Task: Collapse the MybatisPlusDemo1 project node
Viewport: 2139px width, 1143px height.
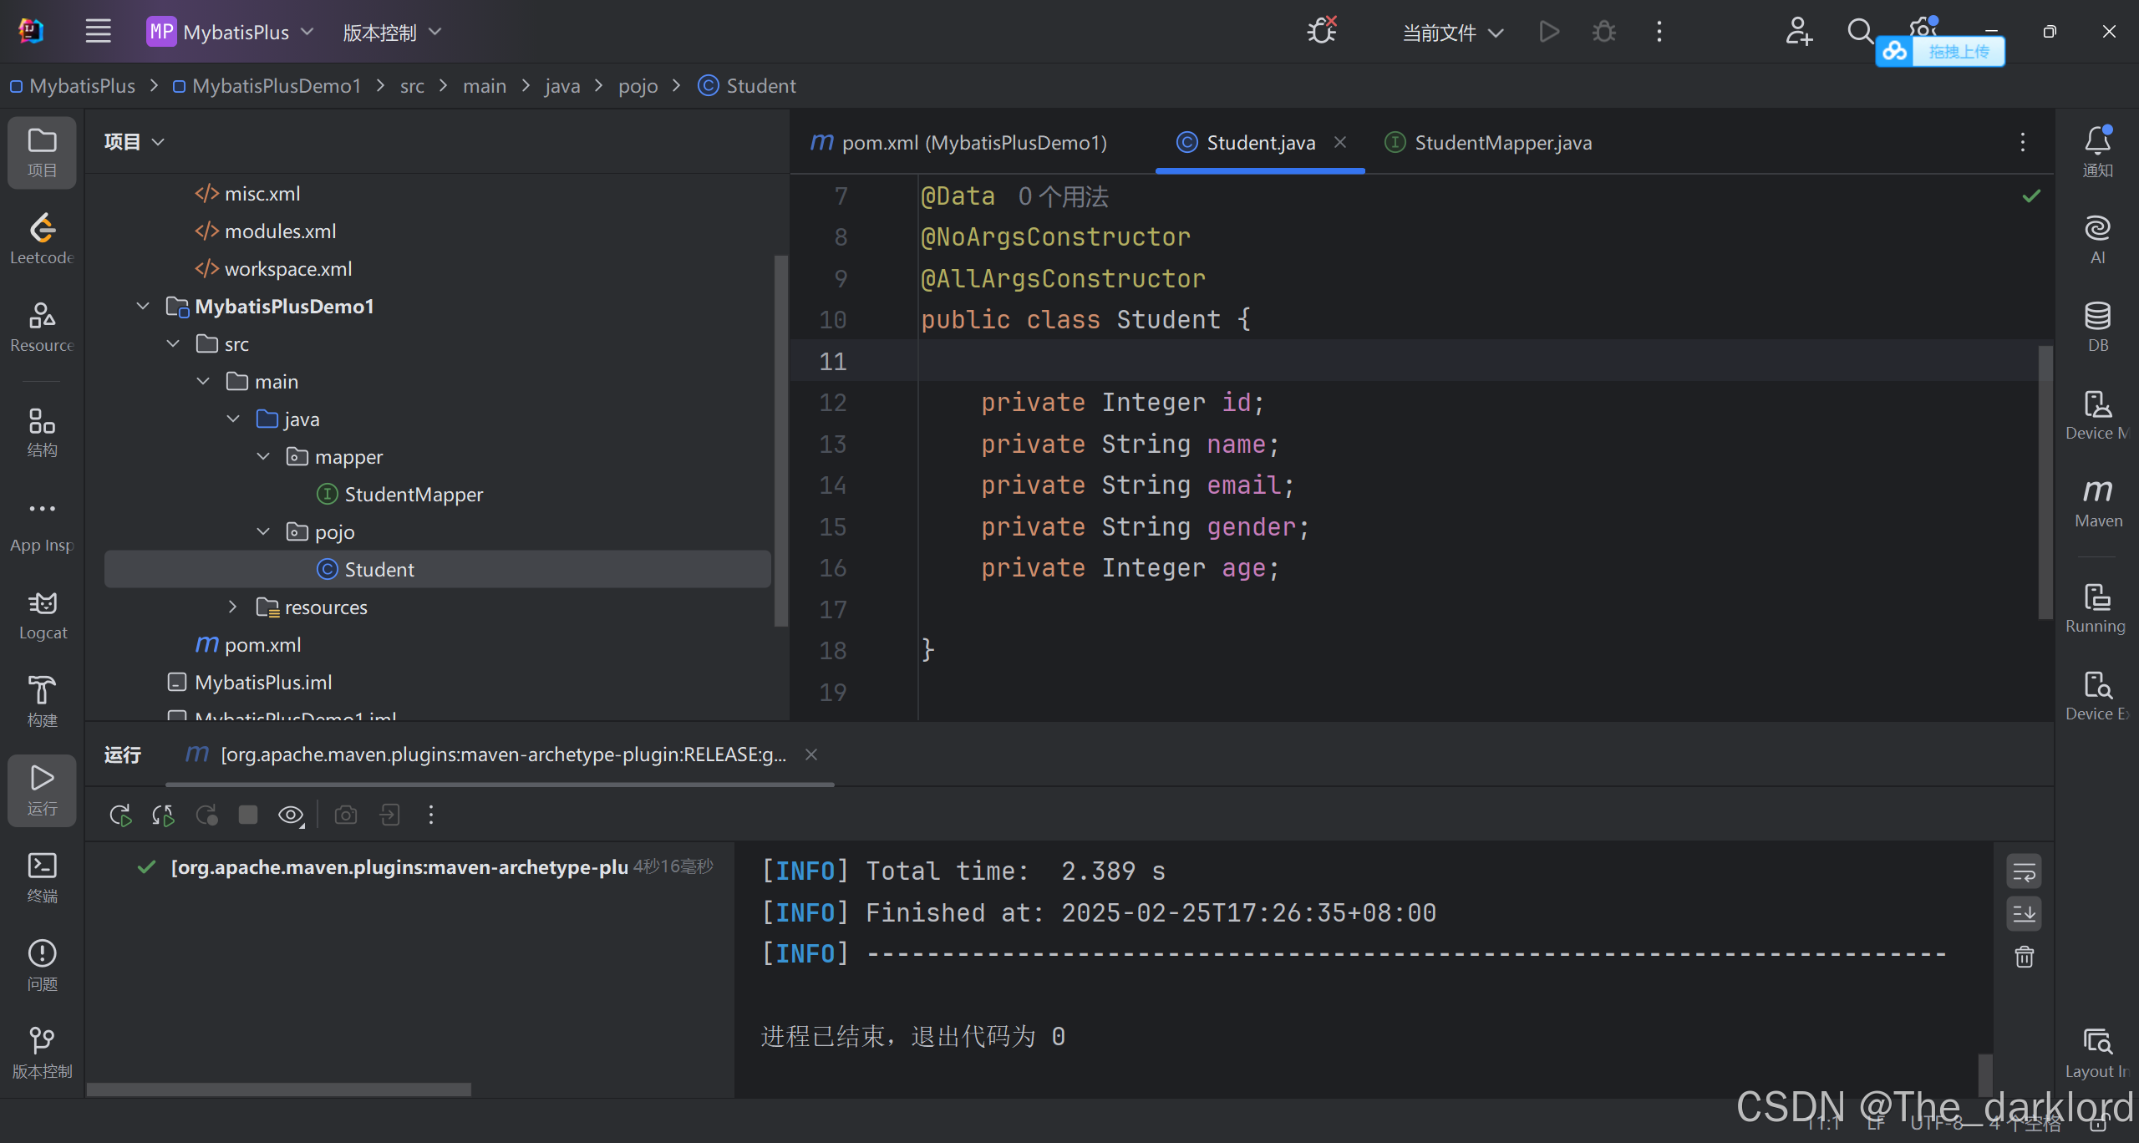Action: click(x=142, y=306)
